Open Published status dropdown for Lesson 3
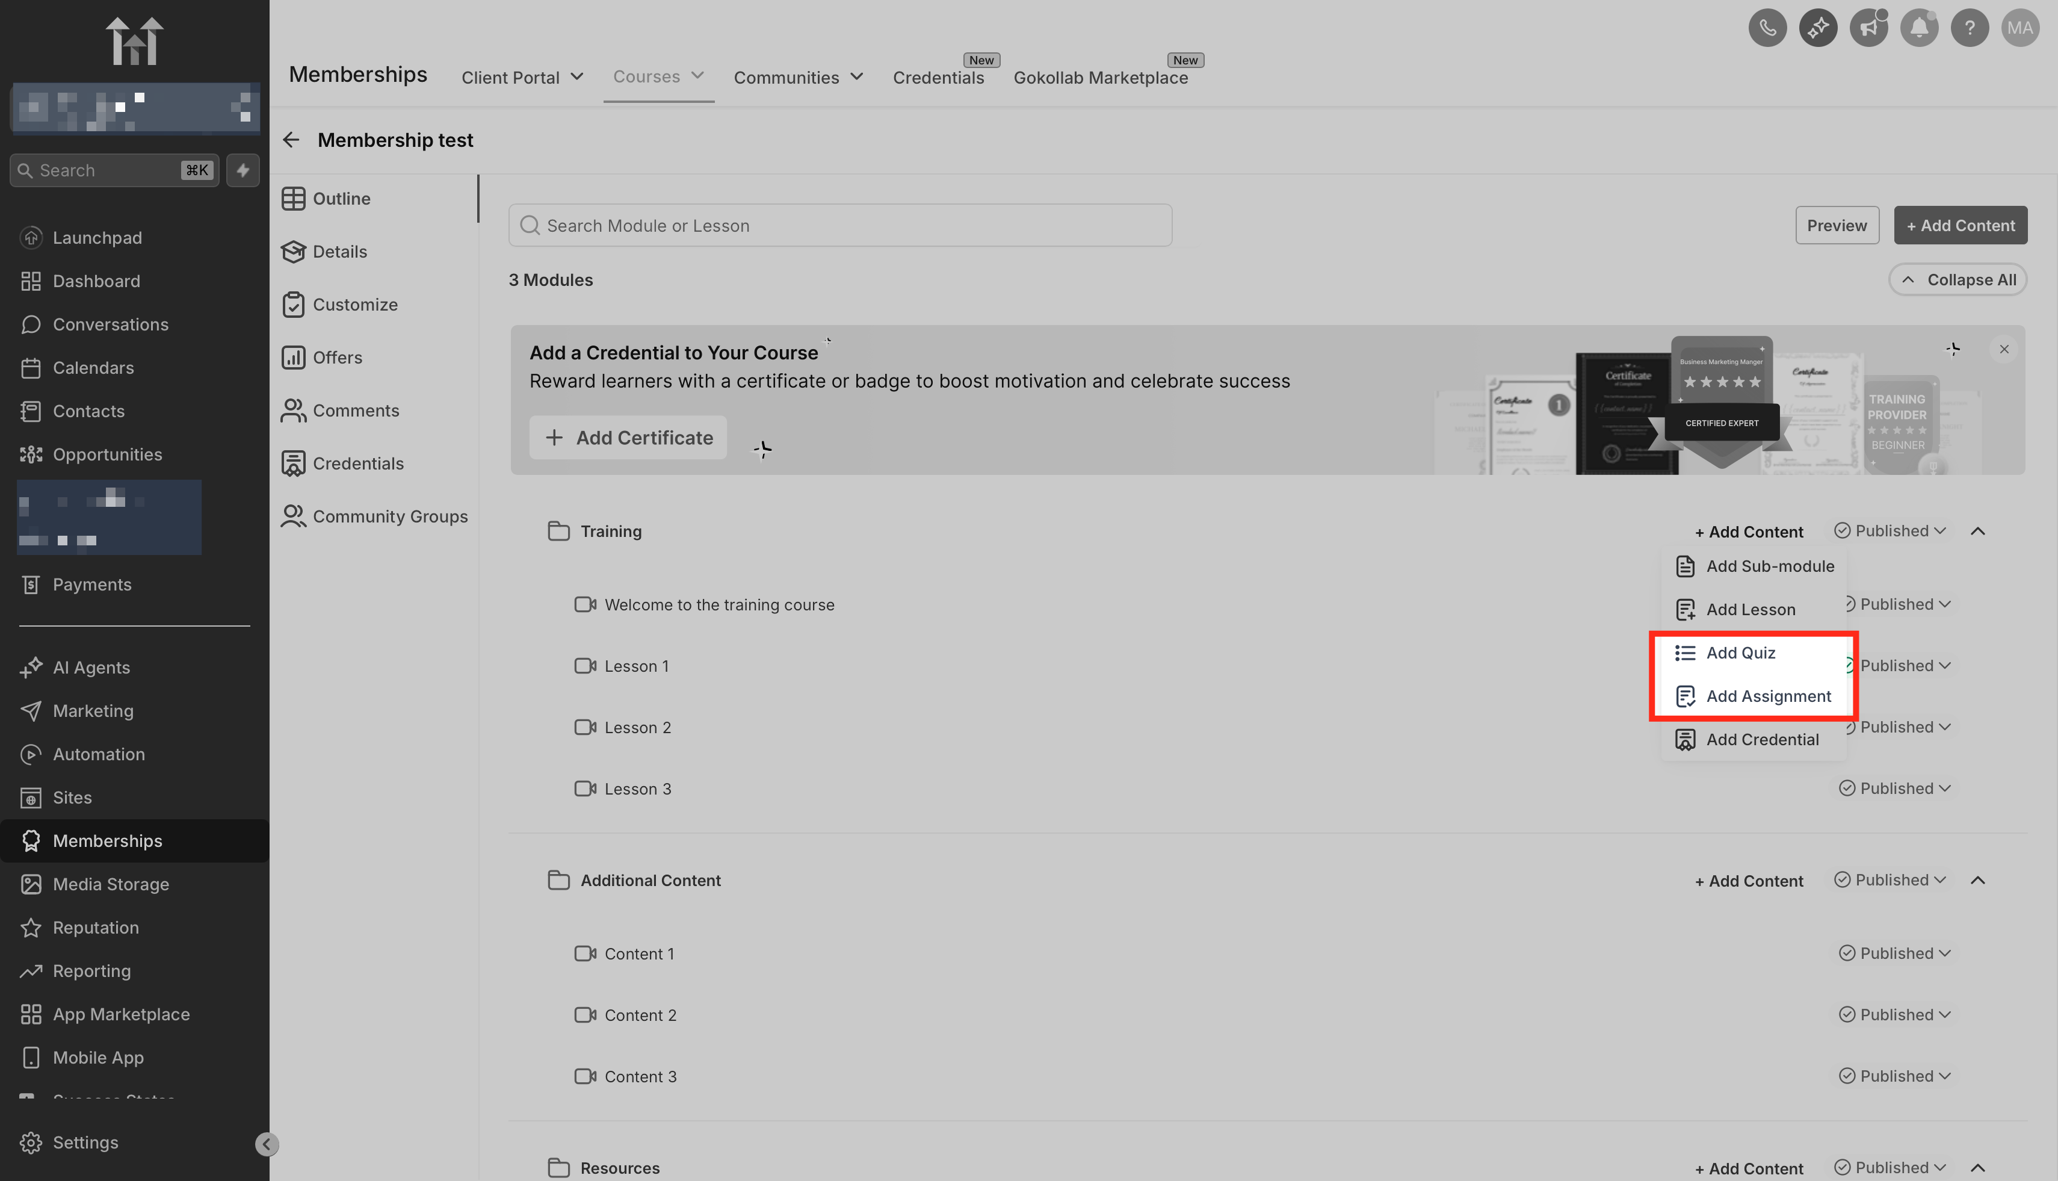This screenshot has width=2058, height=1181. (1894, 789)
